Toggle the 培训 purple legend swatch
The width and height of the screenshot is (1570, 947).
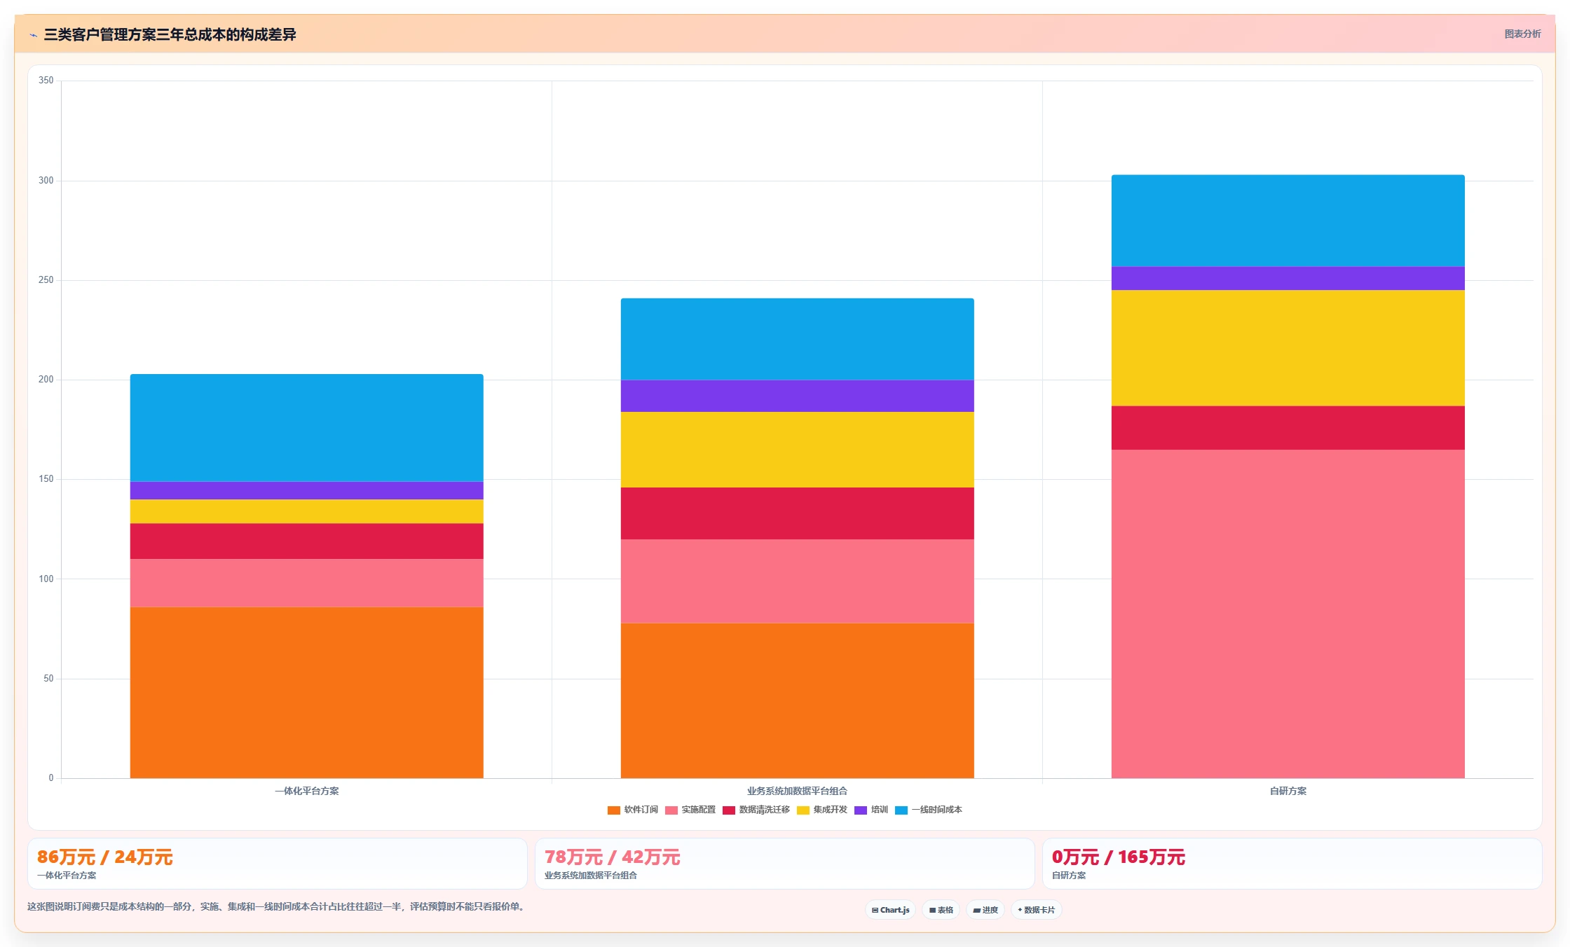click(860, 810)
